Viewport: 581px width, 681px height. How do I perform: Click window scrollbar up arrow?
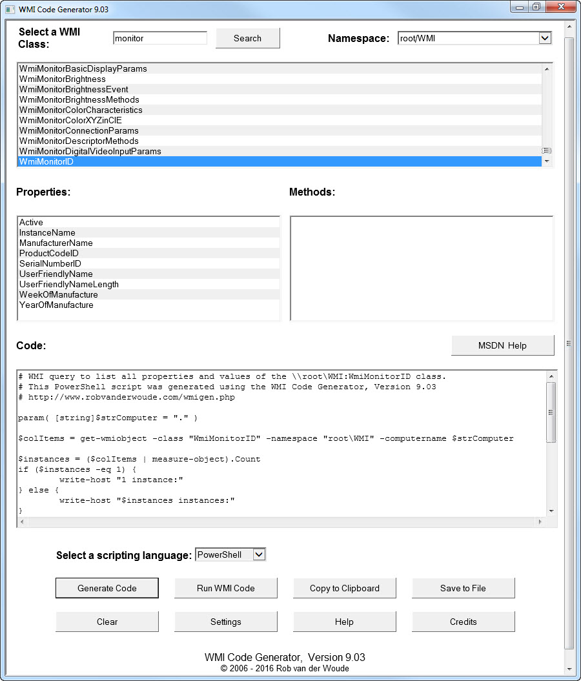click(569, 26)
